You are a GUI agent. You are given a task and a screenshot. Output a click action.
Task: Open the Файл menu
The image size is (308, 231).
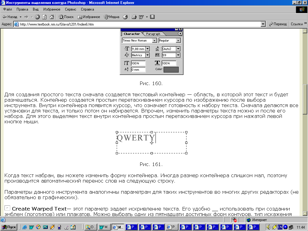coord(8,9)
